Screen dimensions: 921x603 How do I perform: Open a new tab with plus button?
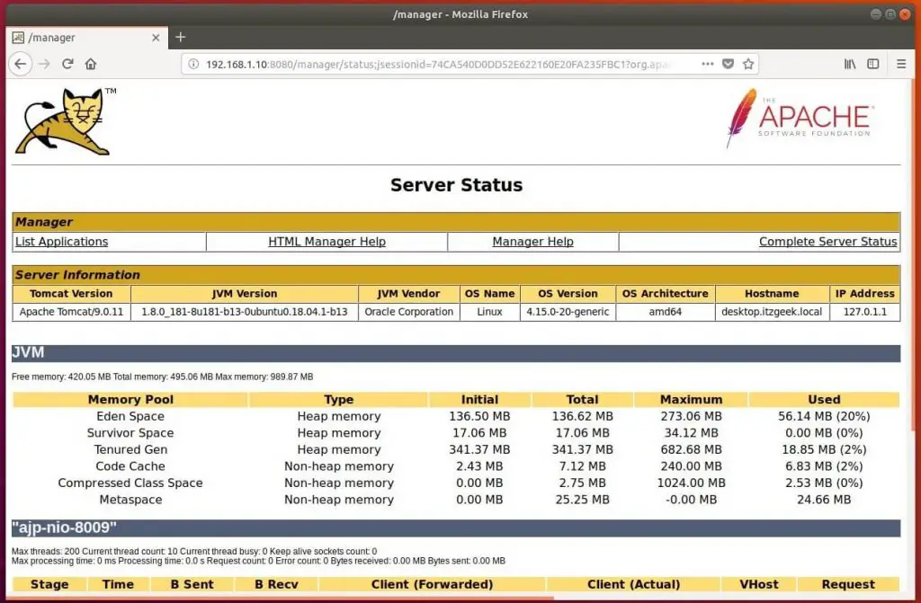[180, 37]
